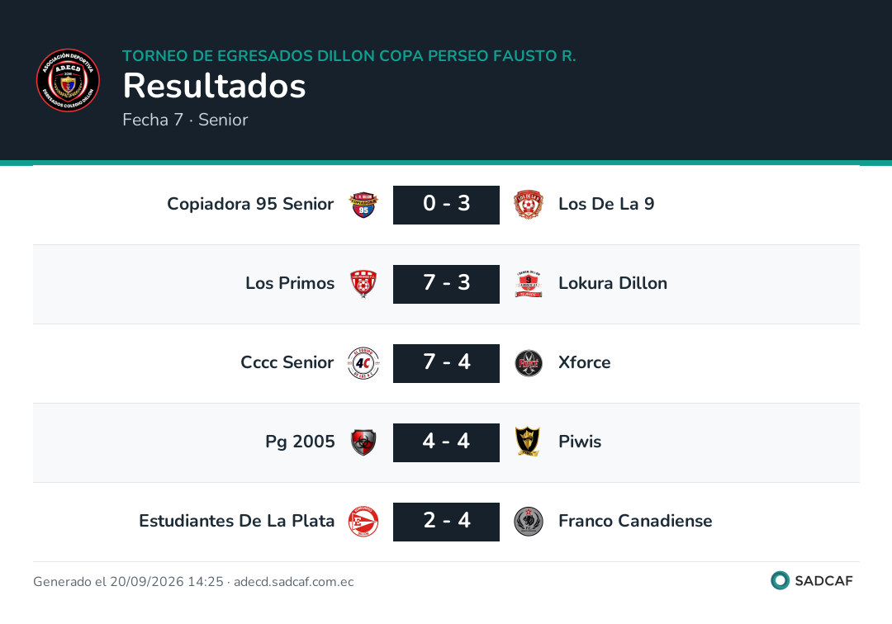Image resolution: width=892 pixels, height=624 pixels.
Task: Select the Estudiantes De La Plata badge
Action: tap(363, 522)
